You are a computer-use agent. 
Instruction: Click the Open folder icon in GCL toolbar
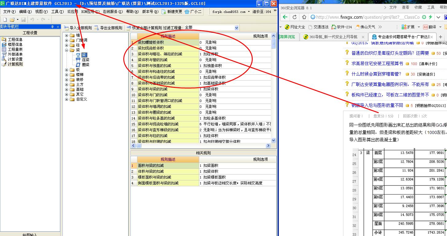click(x=12, y=20)
